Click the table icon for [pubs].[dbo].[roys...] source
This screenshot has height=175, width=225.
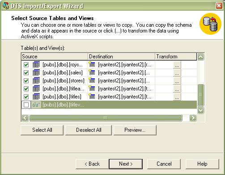(36, 65)
